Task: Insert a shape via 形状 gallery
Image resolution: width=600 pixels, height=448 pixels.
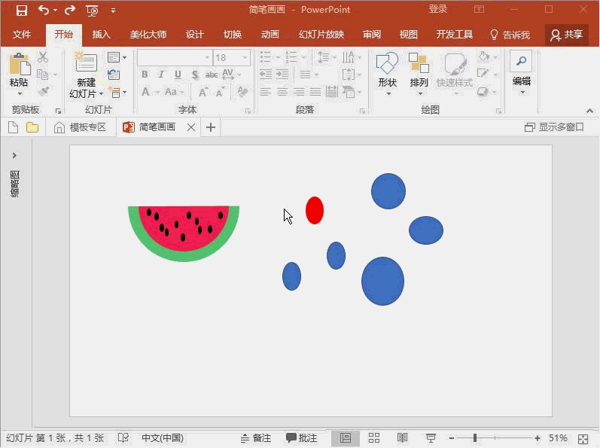Action: click(387, 74)
